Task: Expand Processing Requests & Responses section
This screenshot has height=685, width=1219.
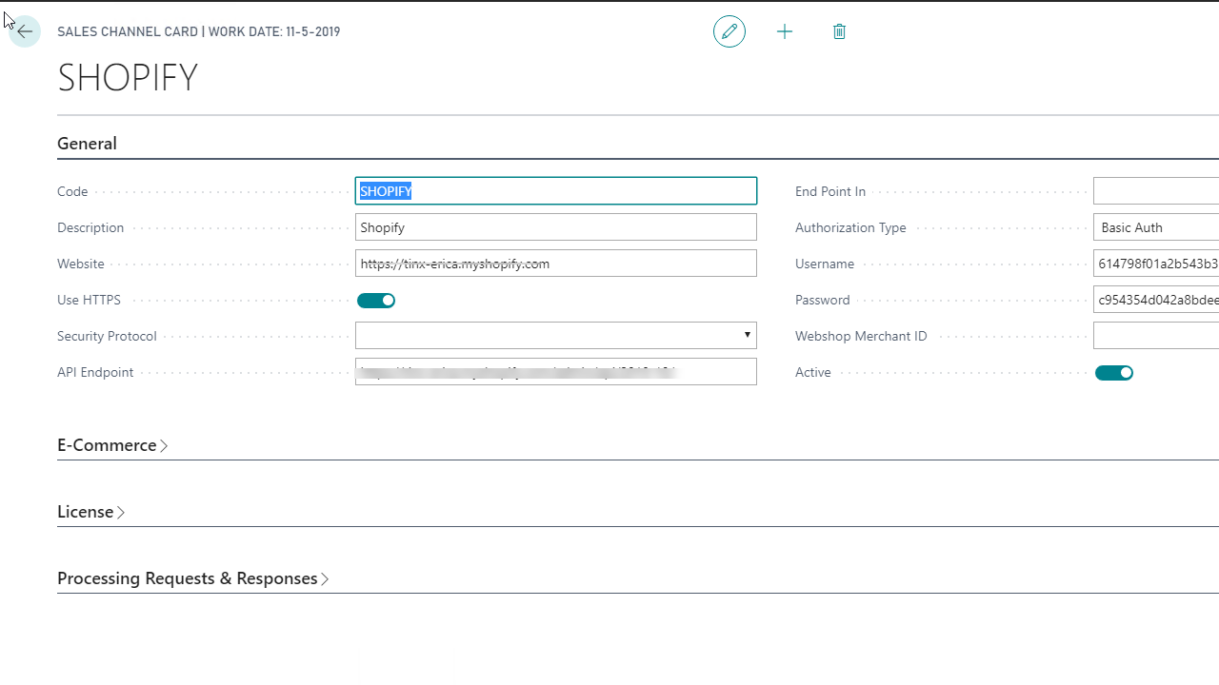Action: coord(193,578)
